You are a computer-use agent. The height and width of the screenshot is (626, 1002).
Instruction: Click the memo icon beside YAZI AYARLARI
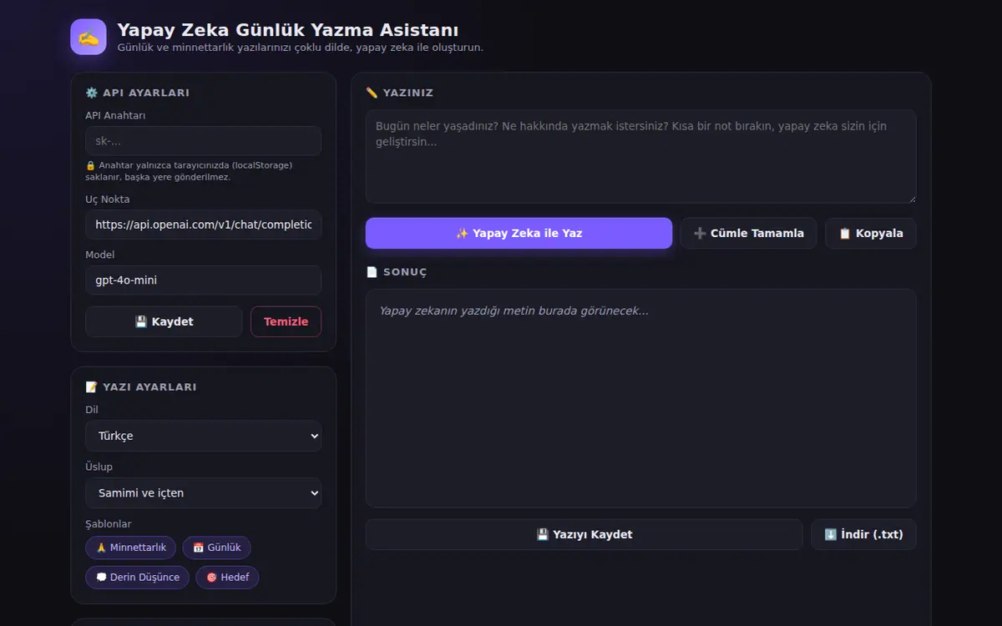pyautogui.click(x=92, y=387)
